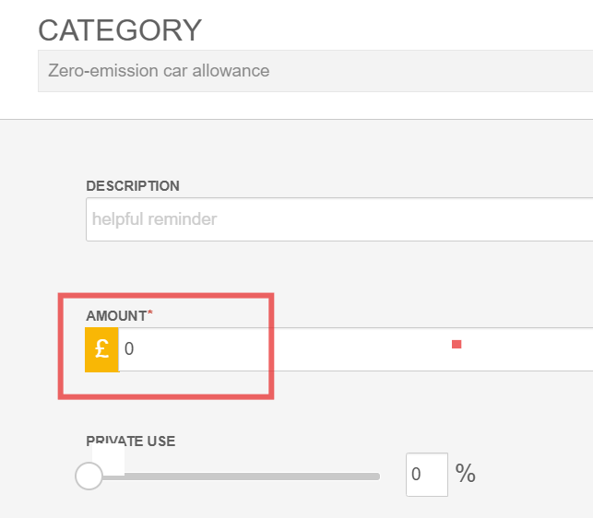Open the Category dropdown field
Image resolution: width=593 pixels, height=518 pixels.
click(x=315, y=71)
